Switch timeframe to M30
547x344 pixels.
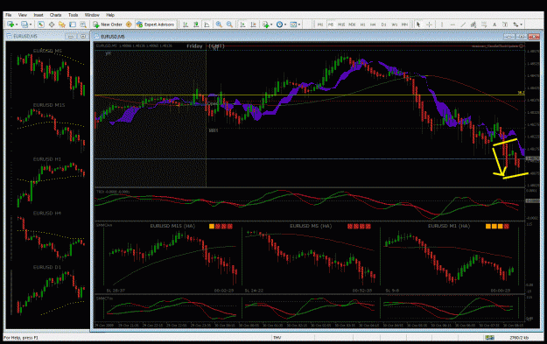coord(352,25)
